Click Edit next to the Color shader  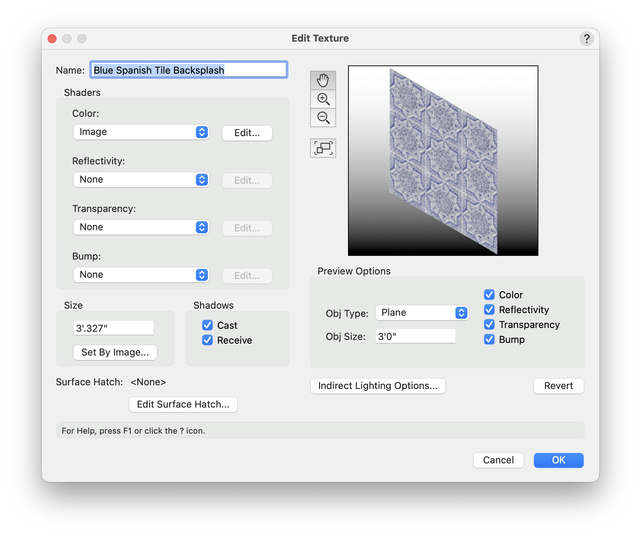tap(247, 133)
